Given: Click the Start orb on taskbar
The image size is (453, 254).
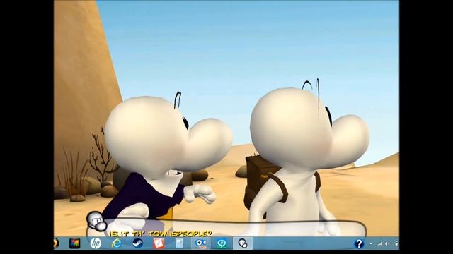Looking at the screenshot, I should tap(55, 243).
